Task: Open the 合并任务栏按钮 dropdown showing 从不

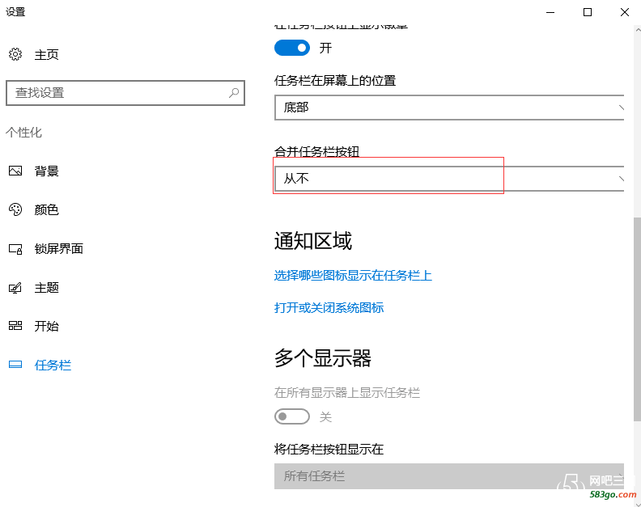Action: (x=449, y=179)
